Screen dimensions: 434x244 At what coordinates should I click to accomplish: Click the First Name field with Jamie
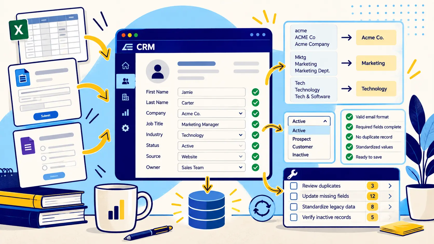click(212, 92)
